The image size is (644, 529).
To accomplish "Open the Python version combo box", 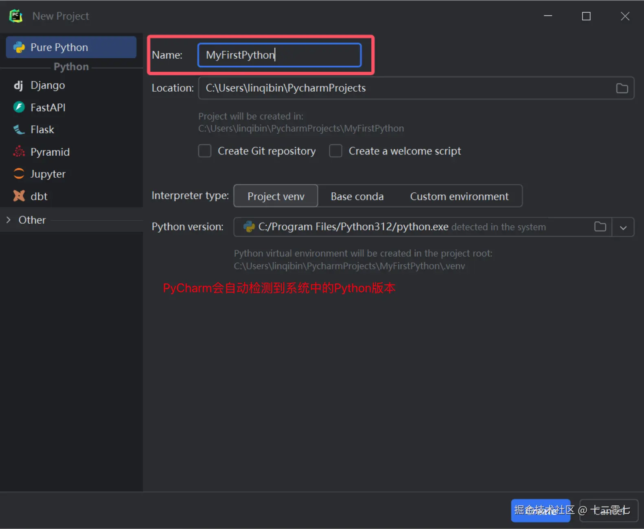I will 434,227.
